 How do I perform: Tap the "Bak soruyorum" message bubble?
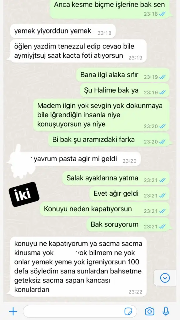point(128,224)
